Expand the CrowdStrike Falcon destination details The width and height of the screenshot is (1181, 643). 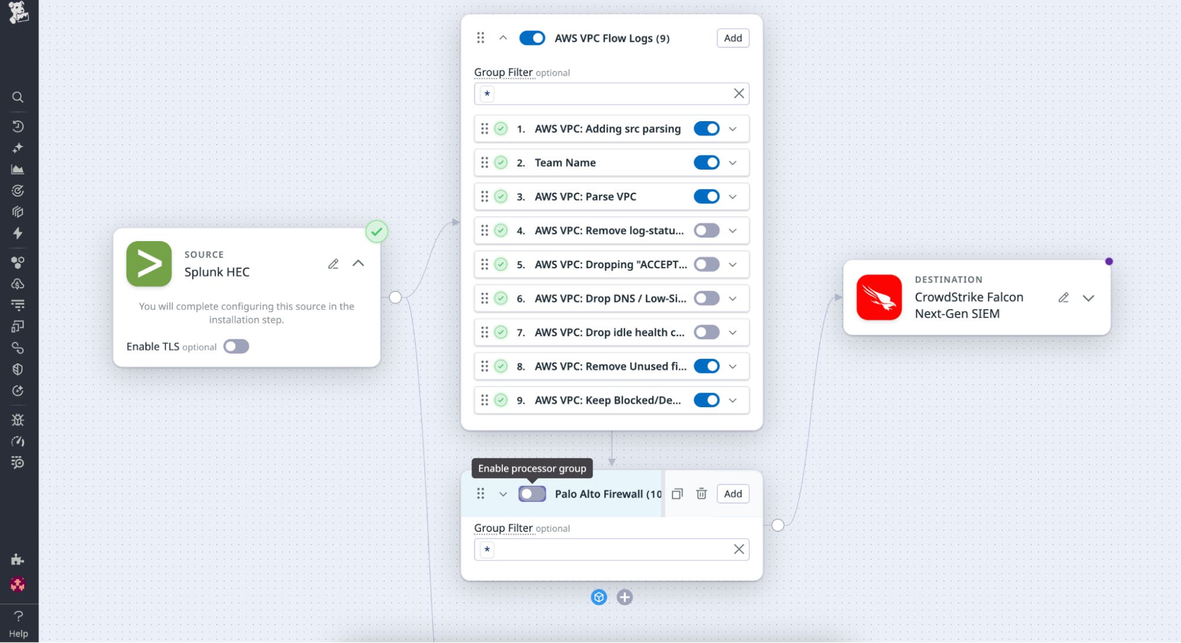click(1089, 298)
